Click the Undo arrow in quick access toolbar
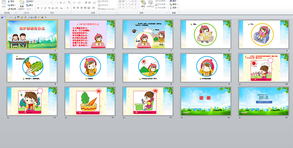Viewport: 293px width, 148px height. point(5,17)
